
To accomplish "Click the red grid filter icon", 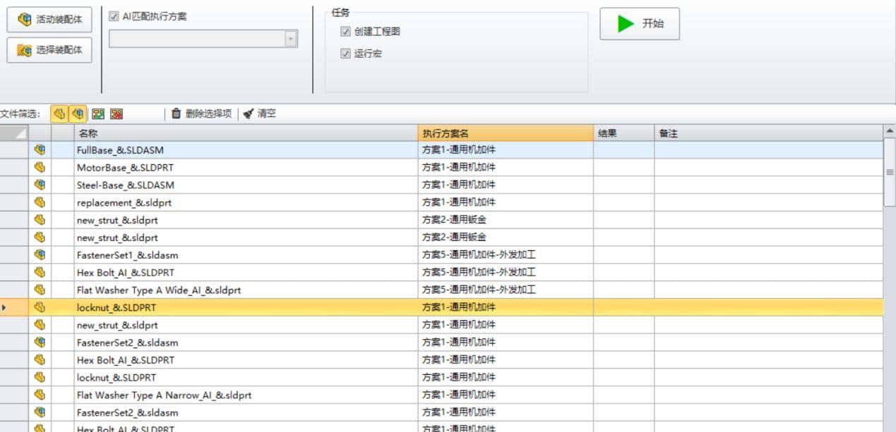I will point(115,113).
